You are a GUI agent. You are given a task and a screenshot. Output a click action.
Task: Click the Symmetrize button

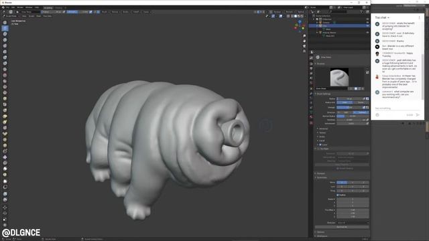(x=342, y=227)
